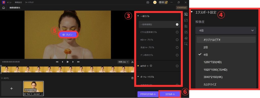Select the アニメ専用モデル radio

tap(177, 55)
